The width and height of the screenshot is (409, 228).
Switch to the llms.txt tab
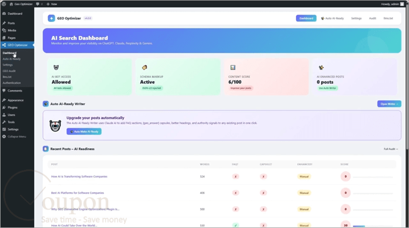pyautogui.click(x=388, y=18)
